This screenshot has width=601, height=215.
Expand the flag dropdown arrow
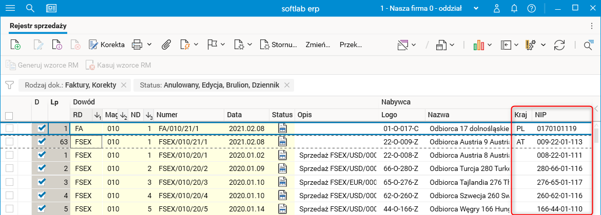224,45
